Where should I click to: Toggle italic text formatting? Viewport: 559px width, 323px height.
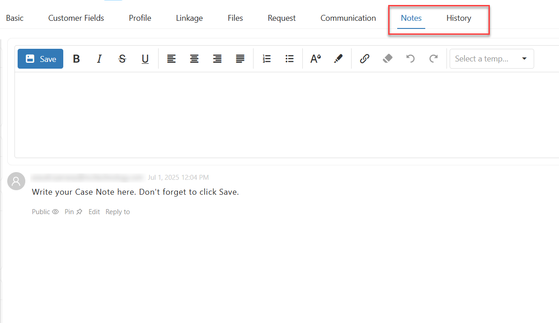pyautogui.click(x=99, y=59)
